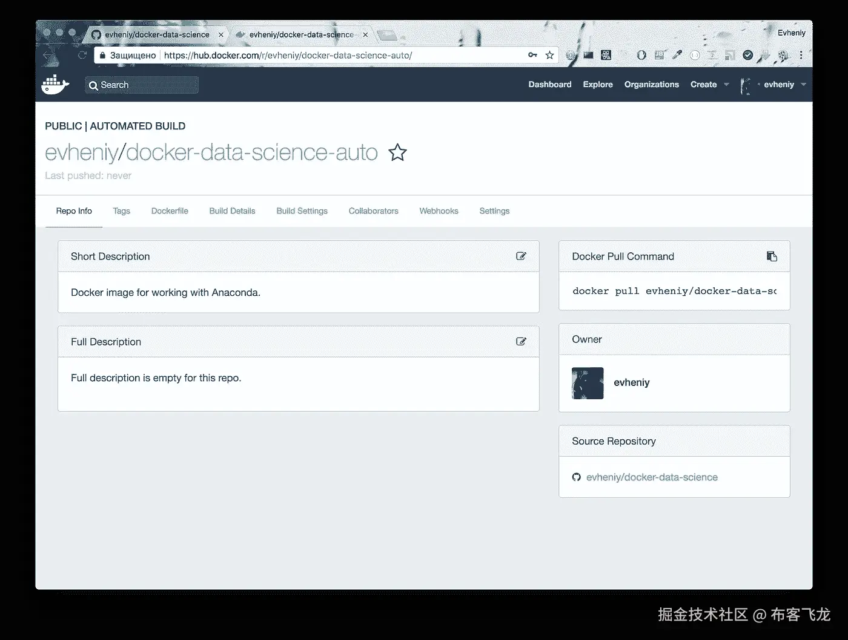Edit the Short Description section
This screenshot has width=848, height=640.
pyautogui.click(x=521, y=256)
